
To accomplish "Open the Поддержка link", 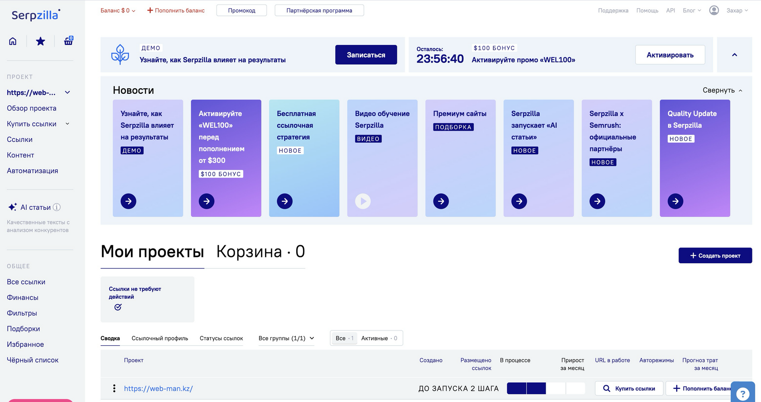I will click(x=613, y=10).
